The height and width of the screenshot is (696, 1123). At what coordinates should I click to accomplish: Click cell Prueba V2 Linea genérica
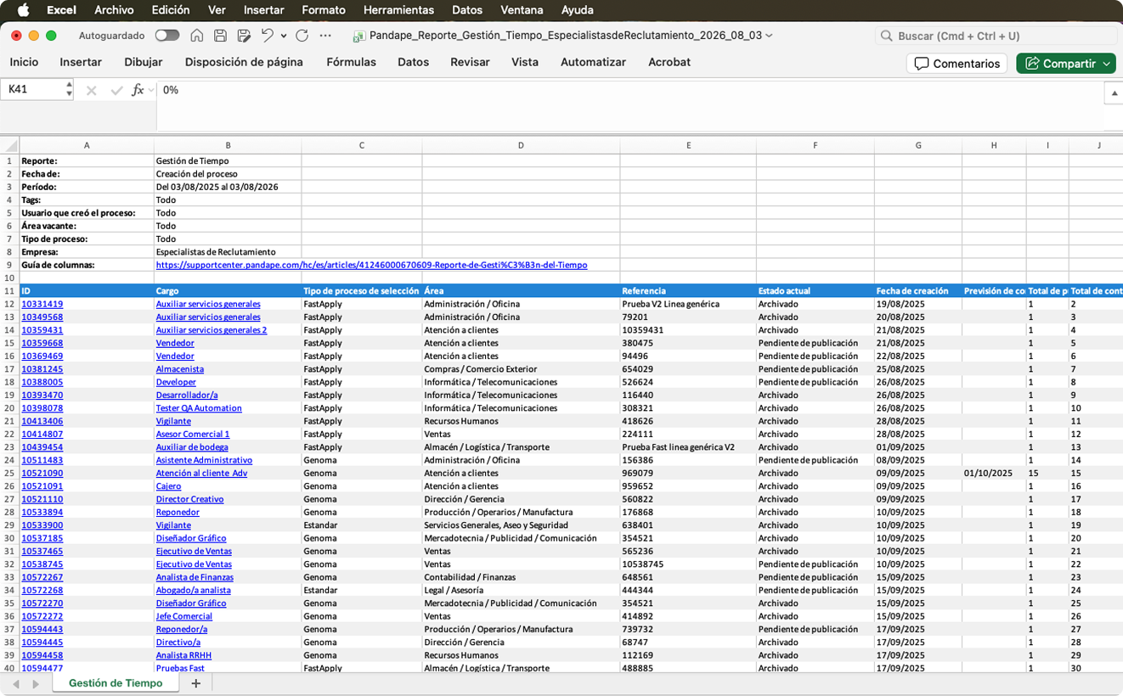tap(688, 304)
